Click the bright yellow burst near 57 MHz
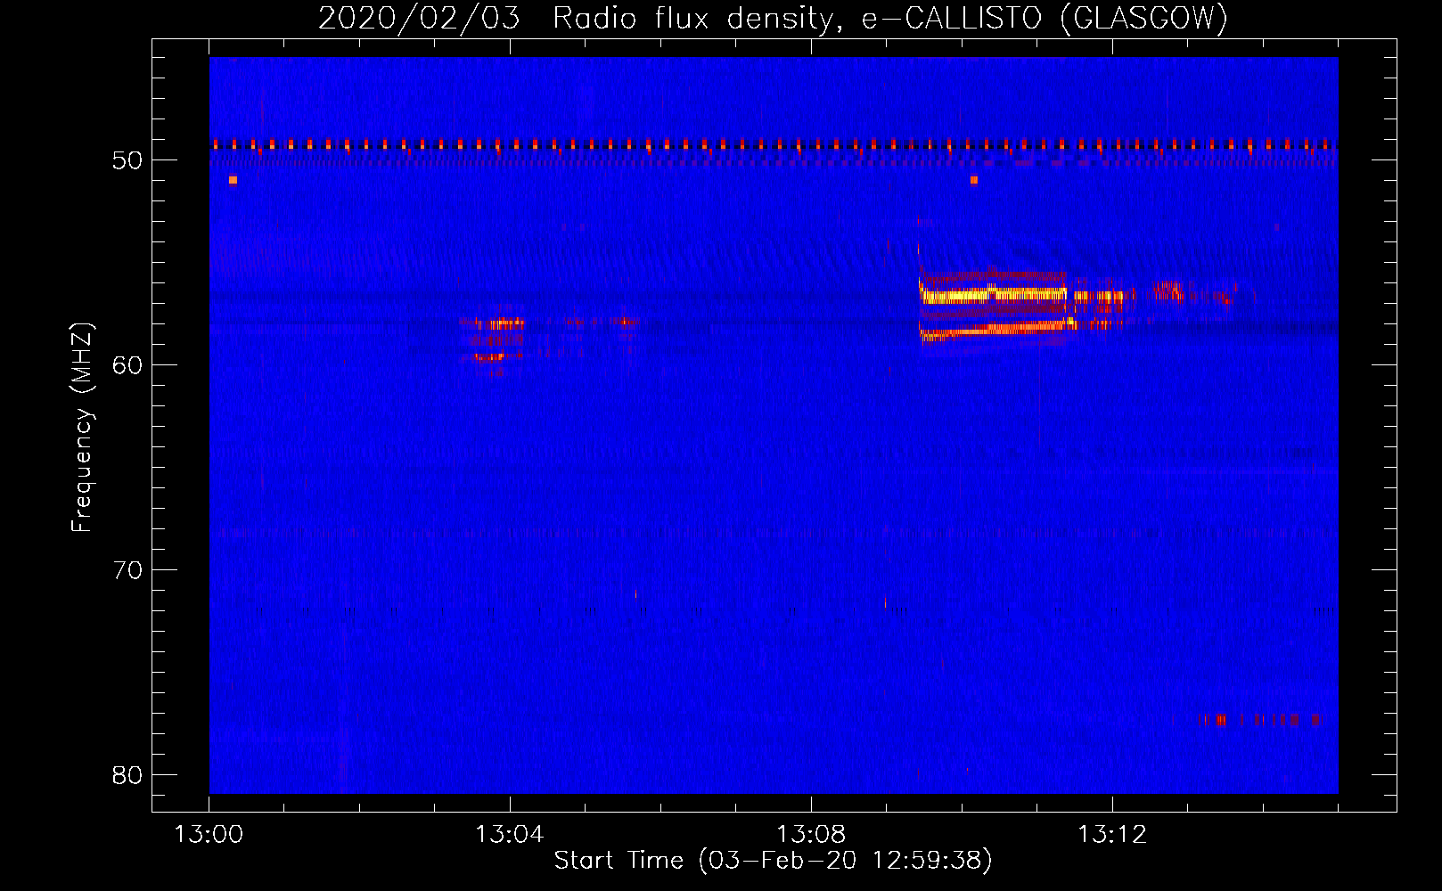The width and height of the screenshot is (1442, 891). coord(994,295)
